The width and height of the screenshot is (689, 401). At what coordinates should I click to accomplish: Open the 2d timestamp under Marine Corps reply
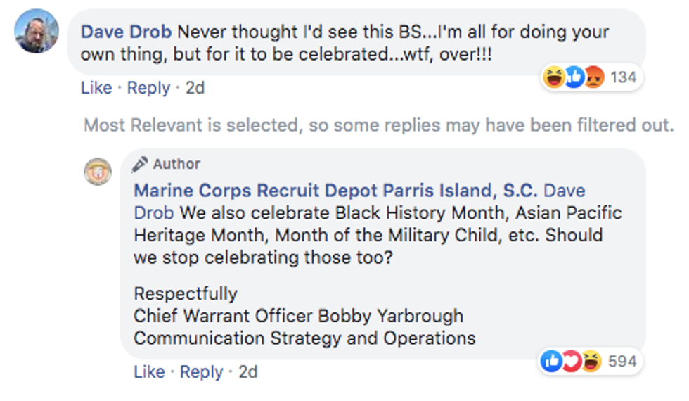[x=247, y=371]
